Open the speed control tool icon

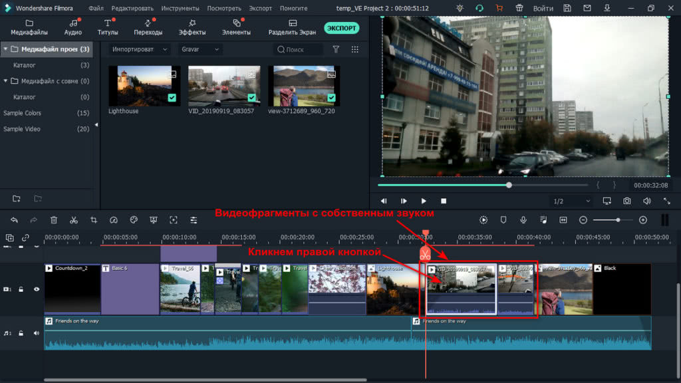point(113,220)
